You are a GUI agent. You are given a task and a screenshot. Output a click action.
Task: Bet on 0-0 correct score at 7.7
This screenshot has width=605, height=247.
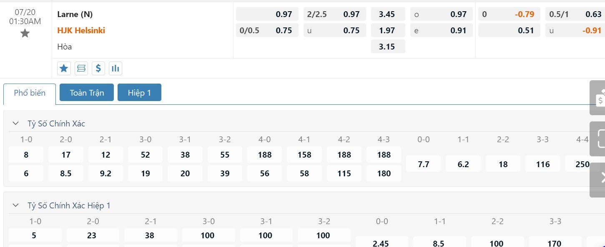(423, 164)
